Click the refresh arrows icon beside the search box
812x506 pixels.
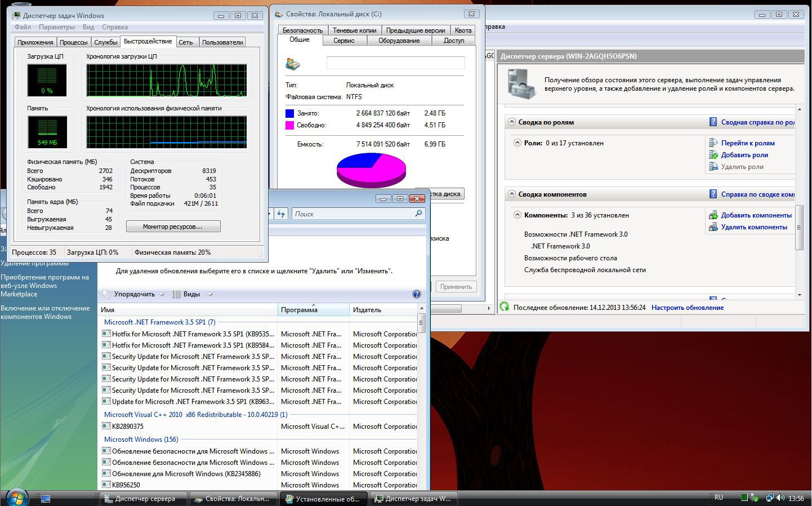[x=281, y=214]
